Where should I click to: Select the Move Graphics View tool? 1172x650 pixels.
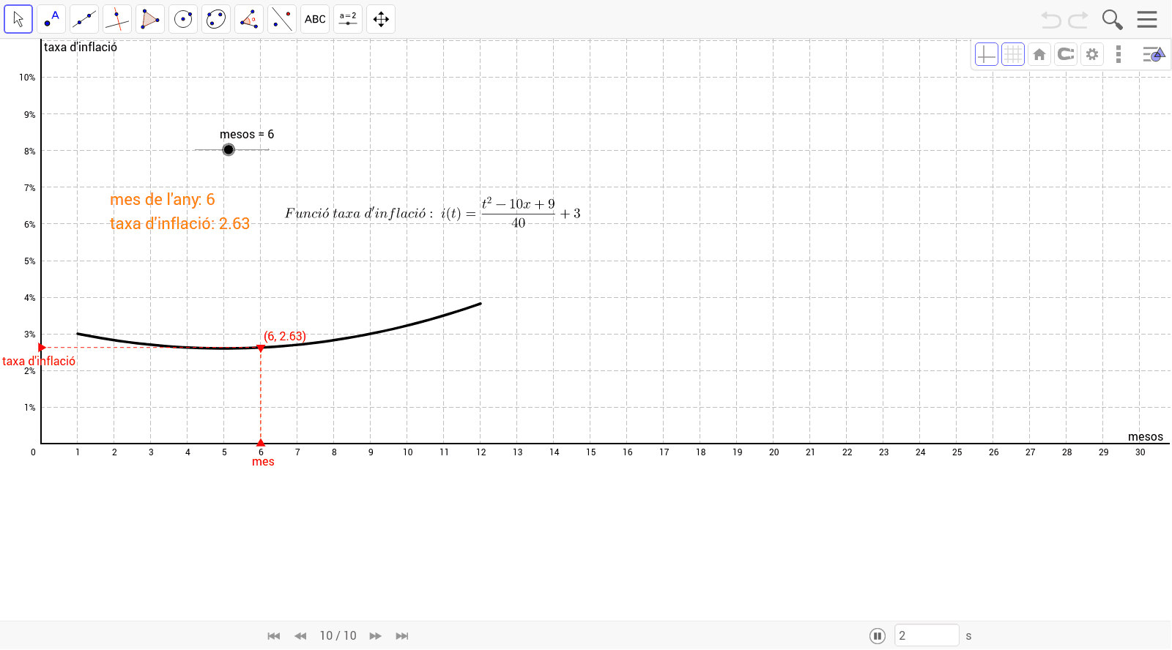381,19
